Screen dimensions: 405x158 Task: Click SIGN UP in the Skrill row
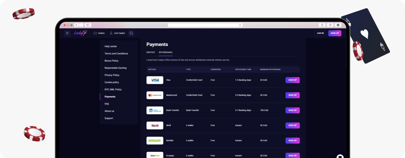(293, 126)
